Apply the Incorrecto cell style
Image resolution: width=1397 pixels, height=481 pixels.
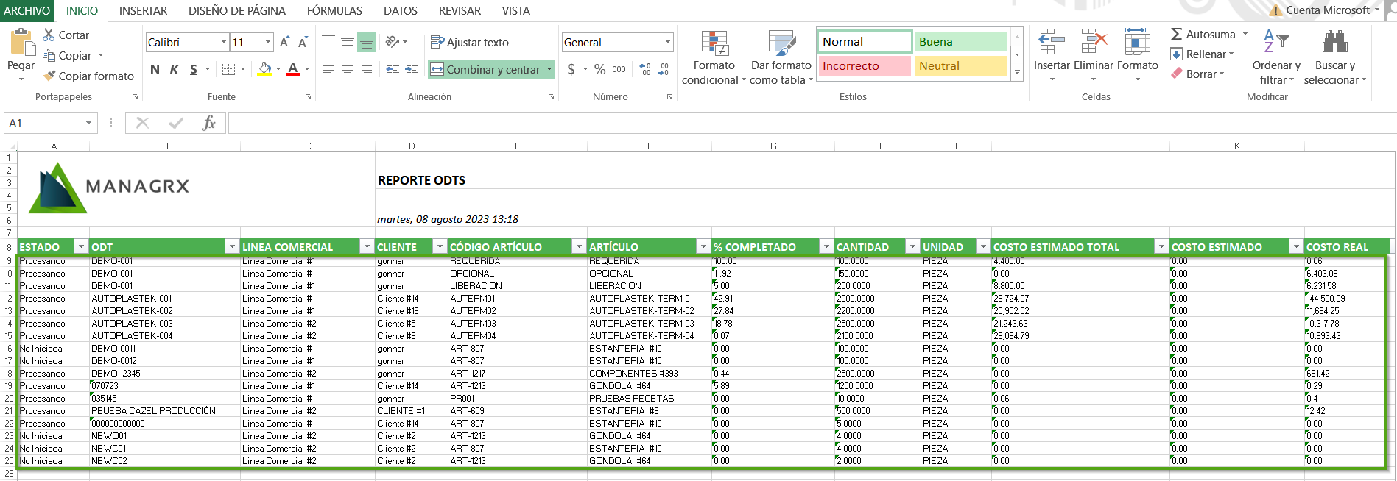(x=865, y=66)
